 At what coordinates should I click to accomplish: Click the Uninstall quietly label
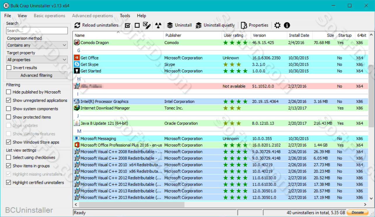[x=219, y=25]
